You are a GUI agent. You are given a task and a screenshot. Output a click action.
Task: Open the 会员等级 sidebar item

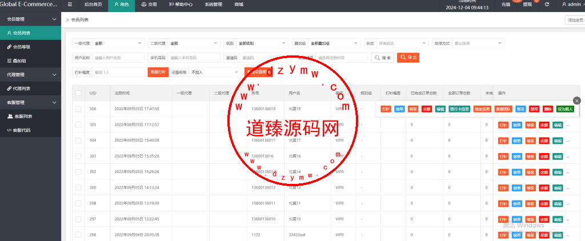(x=31, y=47)
